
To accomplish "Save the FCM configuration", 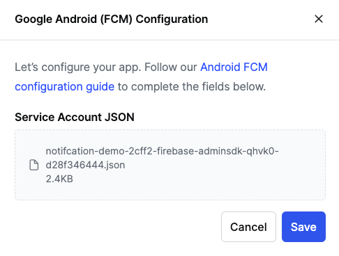I will point(303,227).
